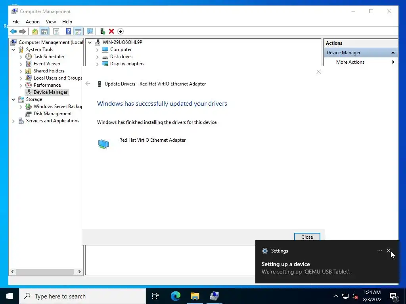The width and height of the screenshot is (406, 304).
Task: Click the taskbar search box
Action: click(82, 296)
